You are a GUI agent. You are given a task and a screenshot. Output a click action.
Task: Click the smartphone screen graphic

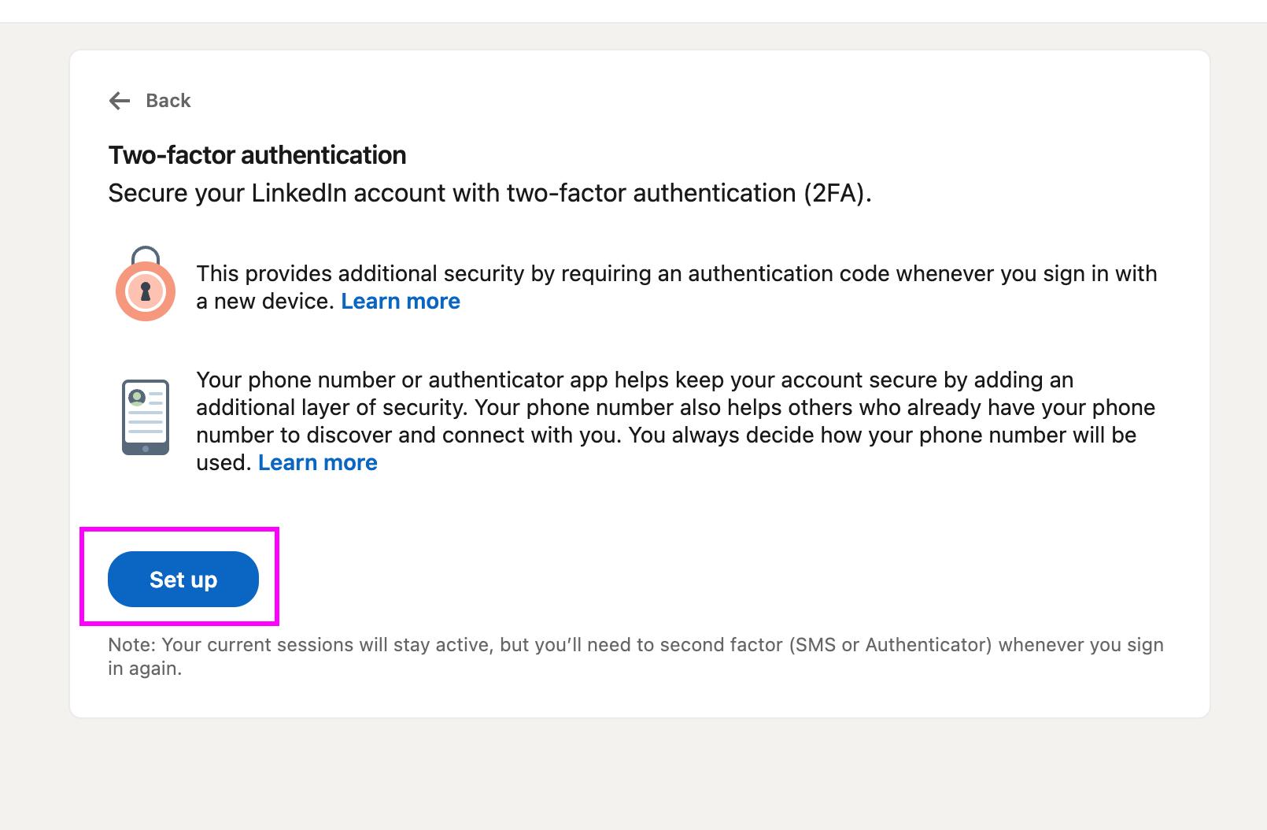146,413
